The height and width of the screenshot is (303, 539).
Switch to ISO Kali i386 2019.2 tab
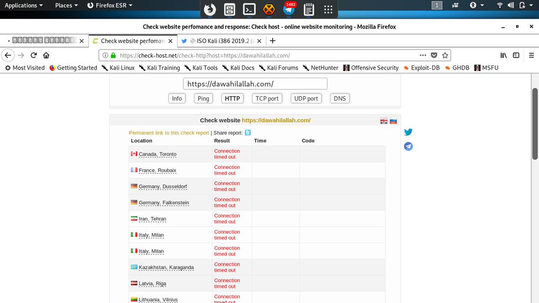click(222, 41)
